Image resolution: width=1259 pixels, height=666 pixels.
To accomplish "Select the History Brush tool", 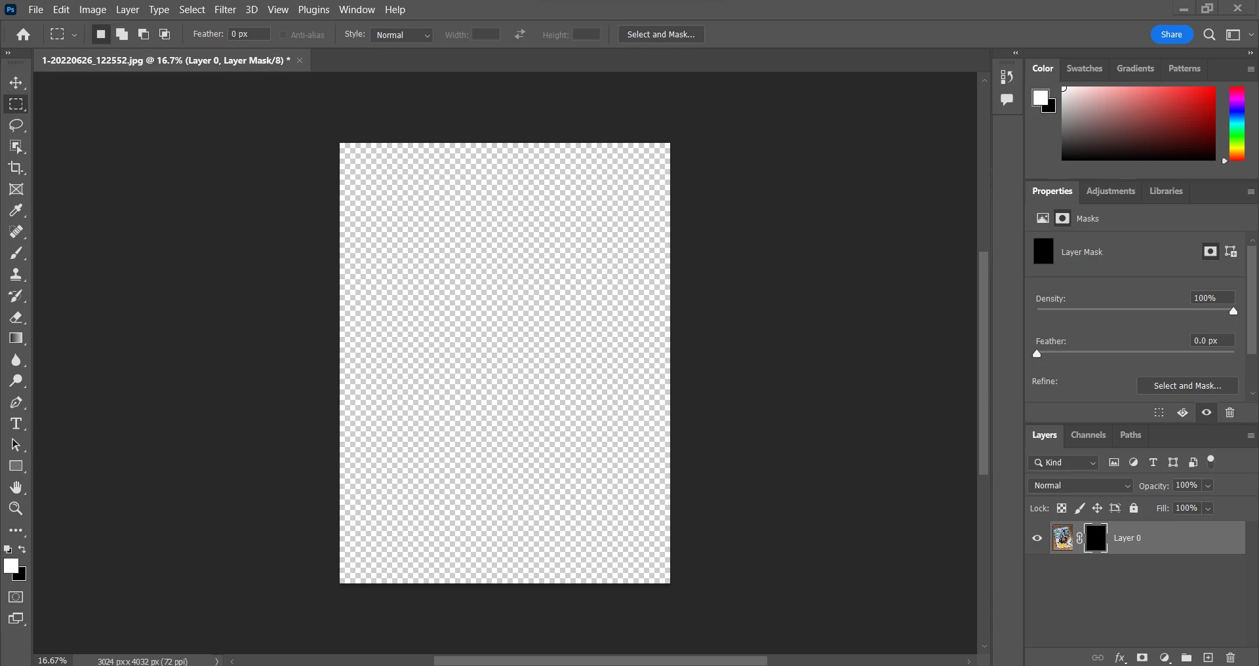I will tap(16, 296).
